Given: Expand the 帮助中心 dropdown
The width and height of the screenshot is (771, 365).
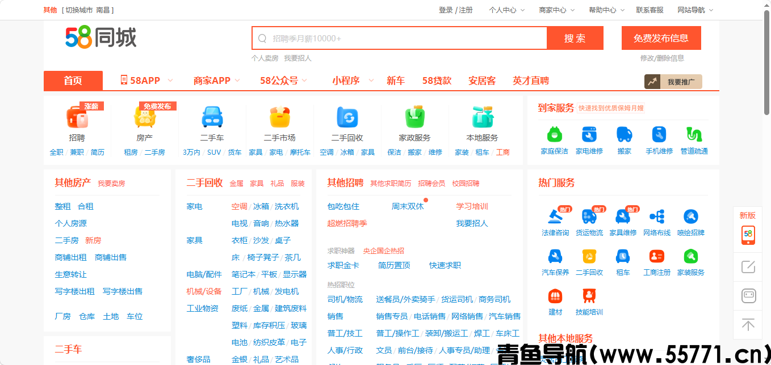Looking at the screenshot, I should click(606, 10).
